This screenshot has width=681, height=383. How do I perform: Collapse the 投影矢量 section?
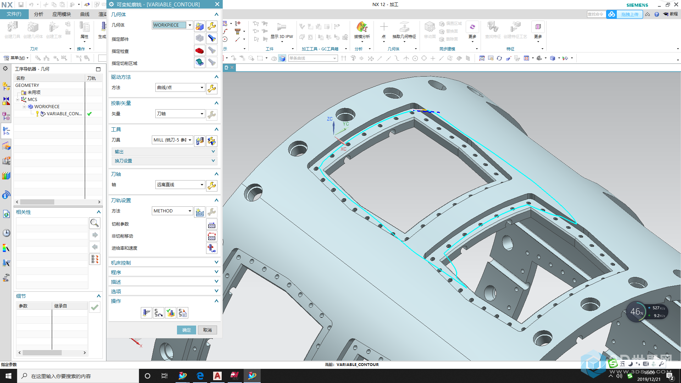[216, 103]
